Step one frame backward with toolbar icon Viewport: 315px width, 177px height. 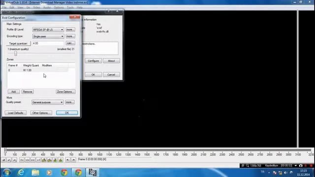pos(27,160)
